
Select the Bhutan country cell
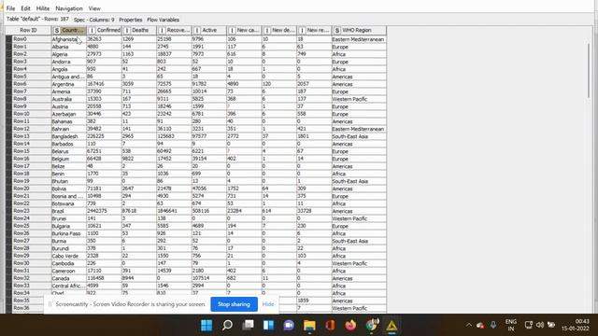pyautogui.click(x=68, y=181)
